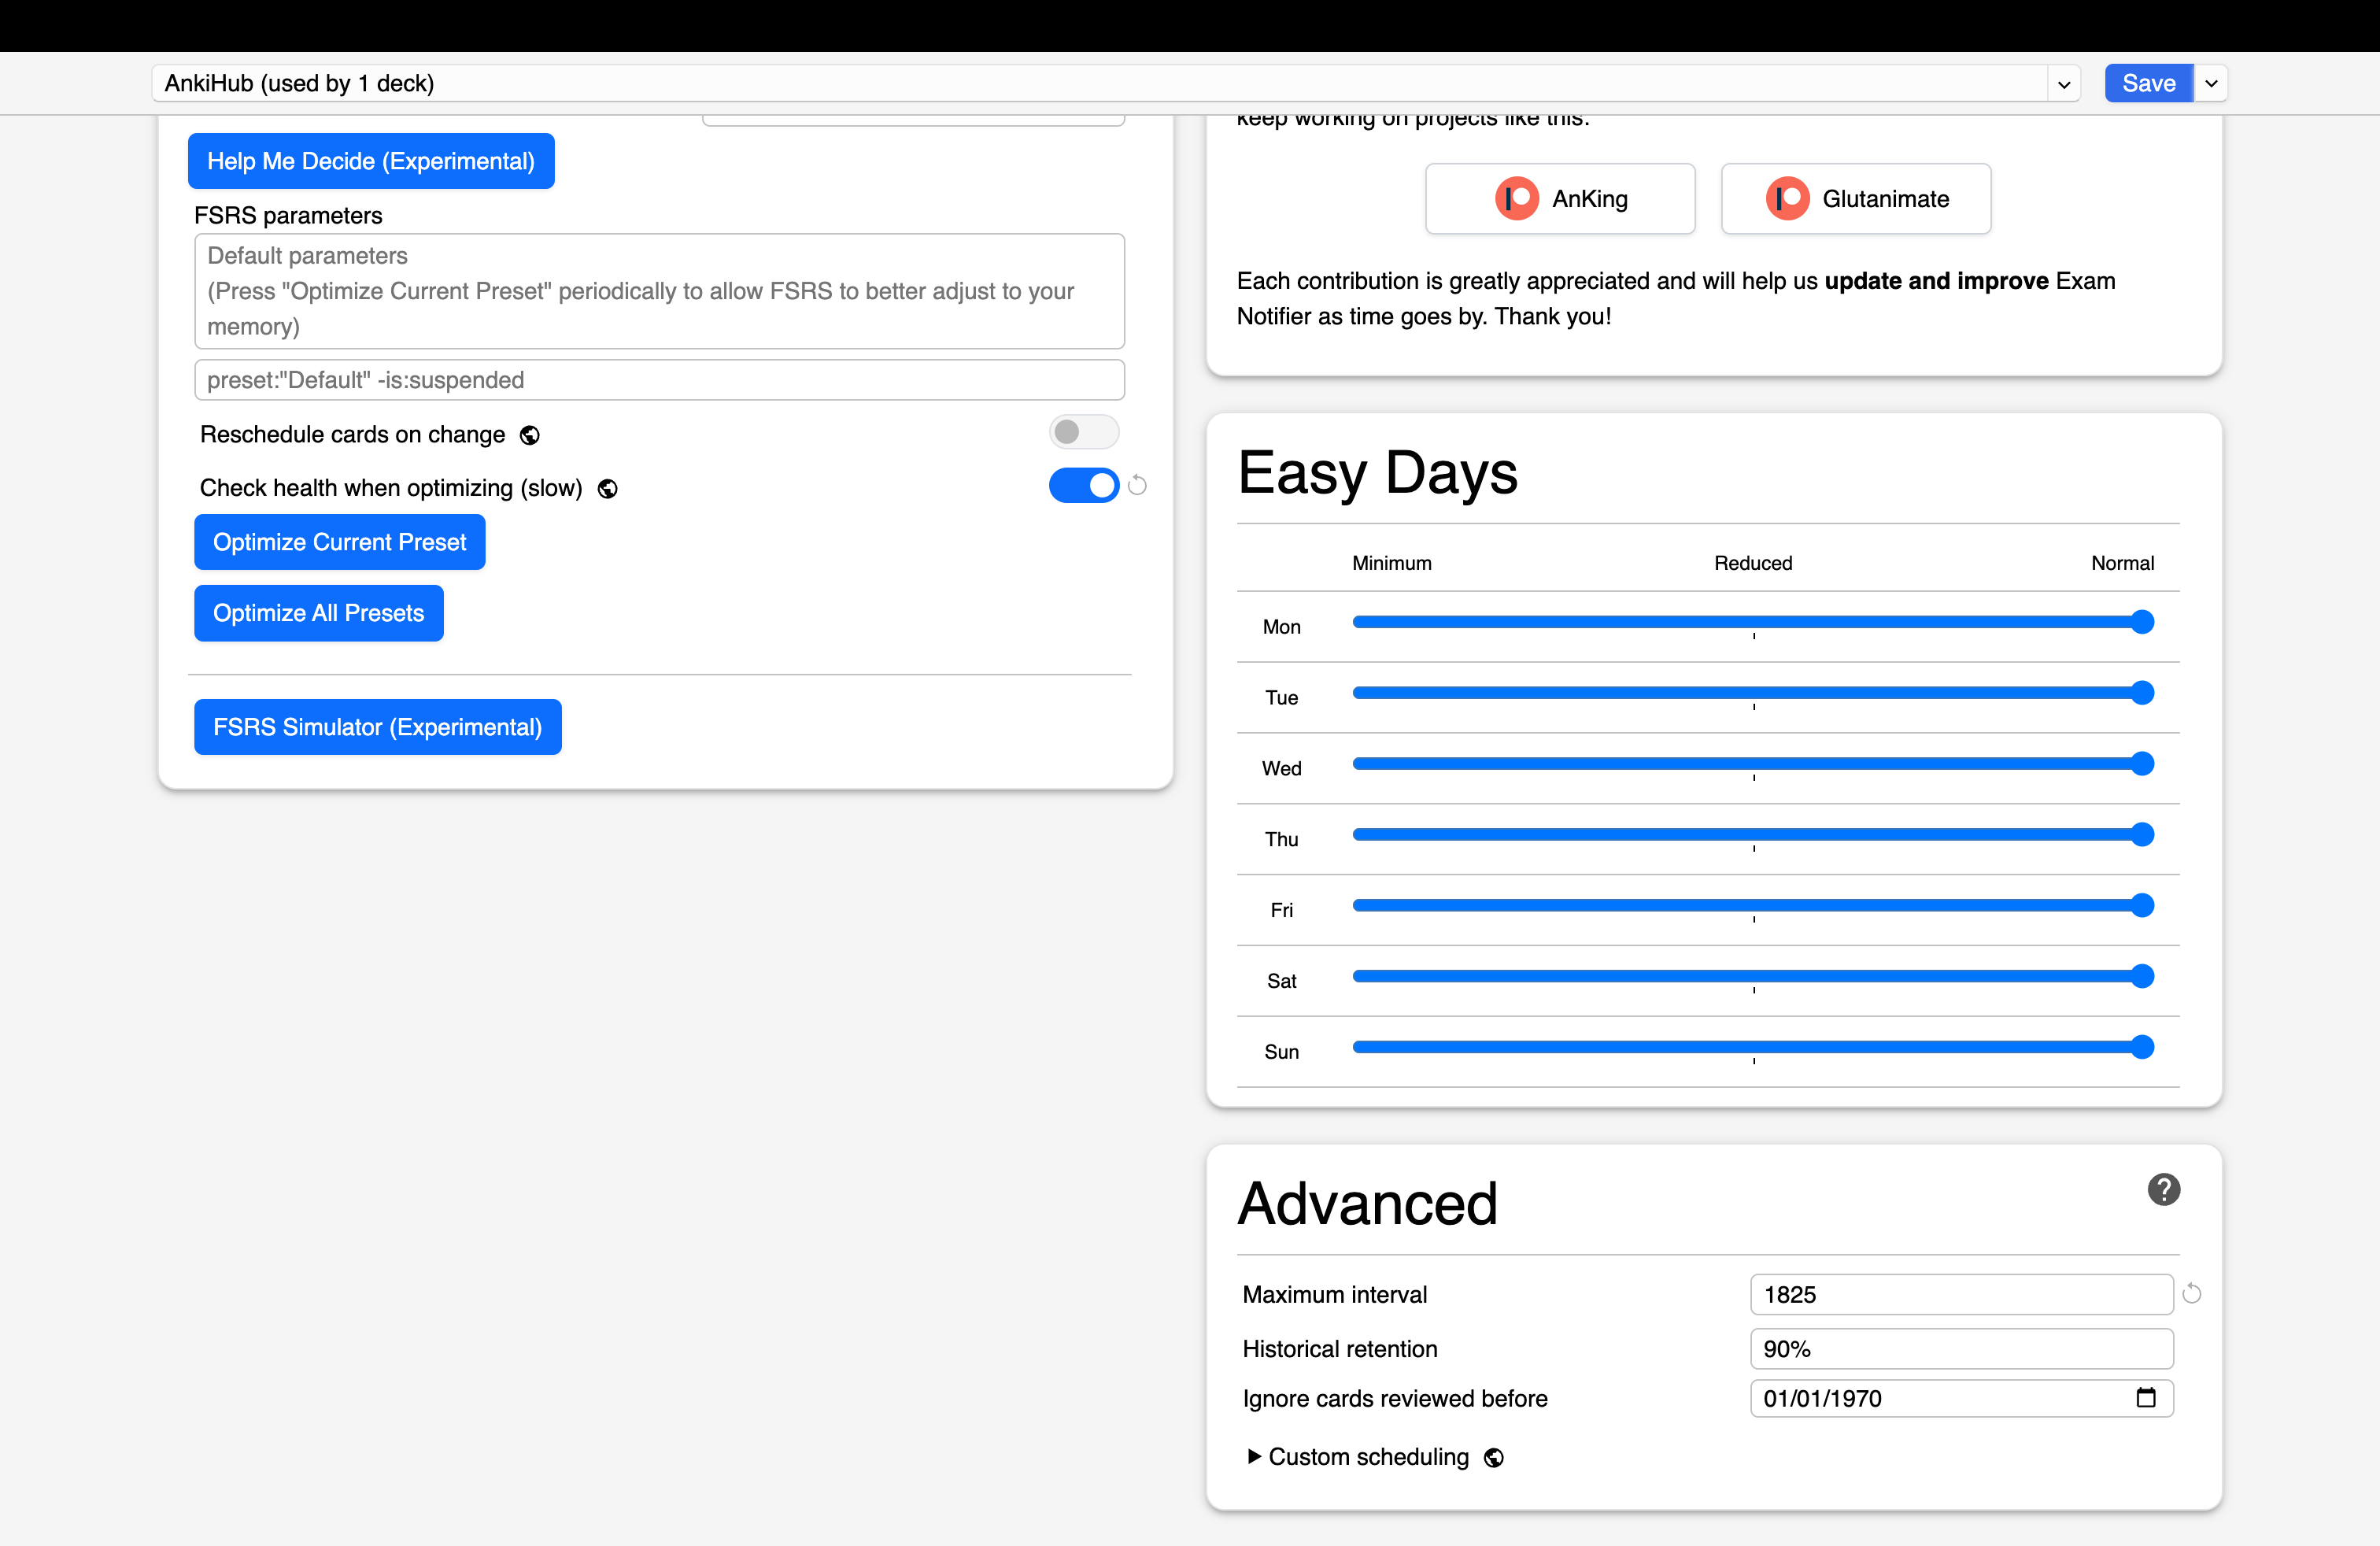Click the Glutanimate Patreon button

coord(1856,199)
